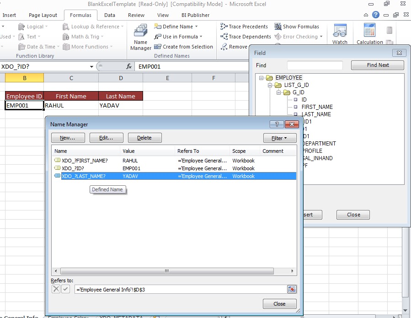Switch to the Review tab
Screen dimensions: 411x318
(136, 15)
